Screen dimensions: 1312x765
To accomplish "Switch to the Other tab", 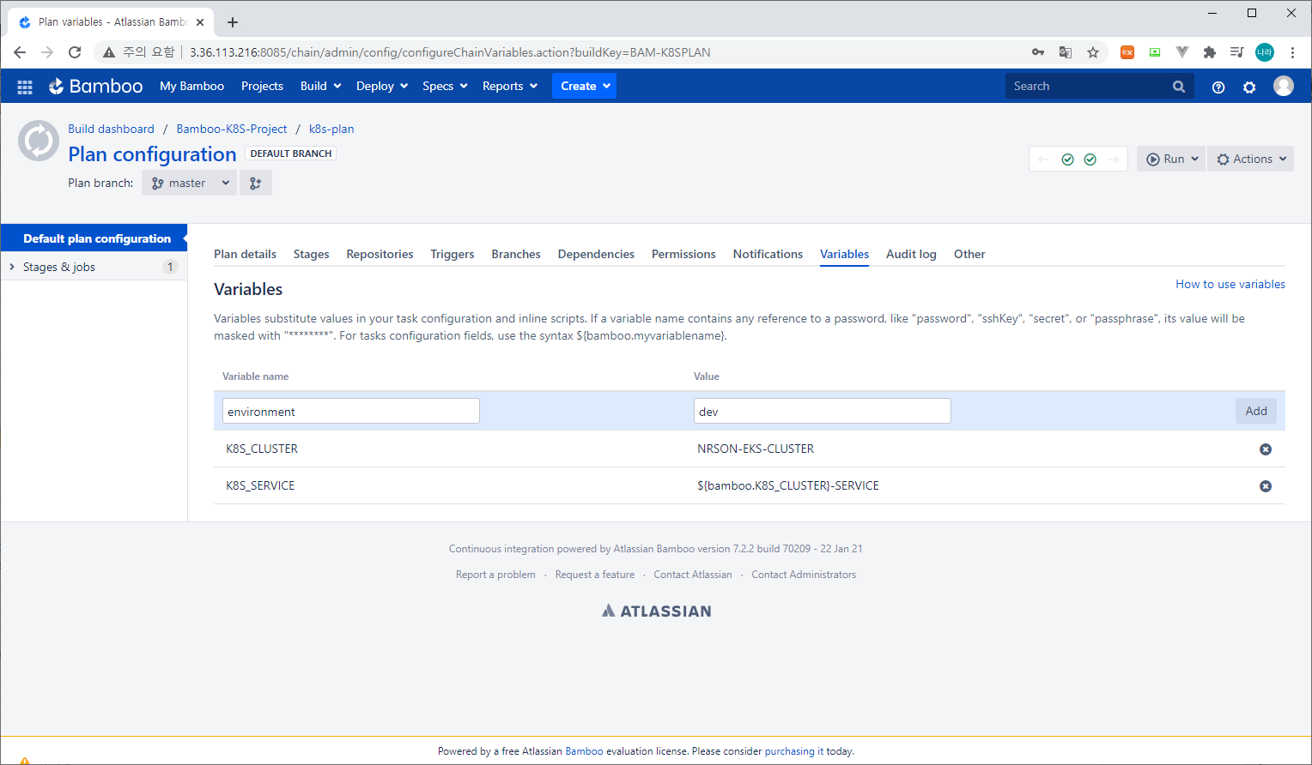I will coord(969,254).
